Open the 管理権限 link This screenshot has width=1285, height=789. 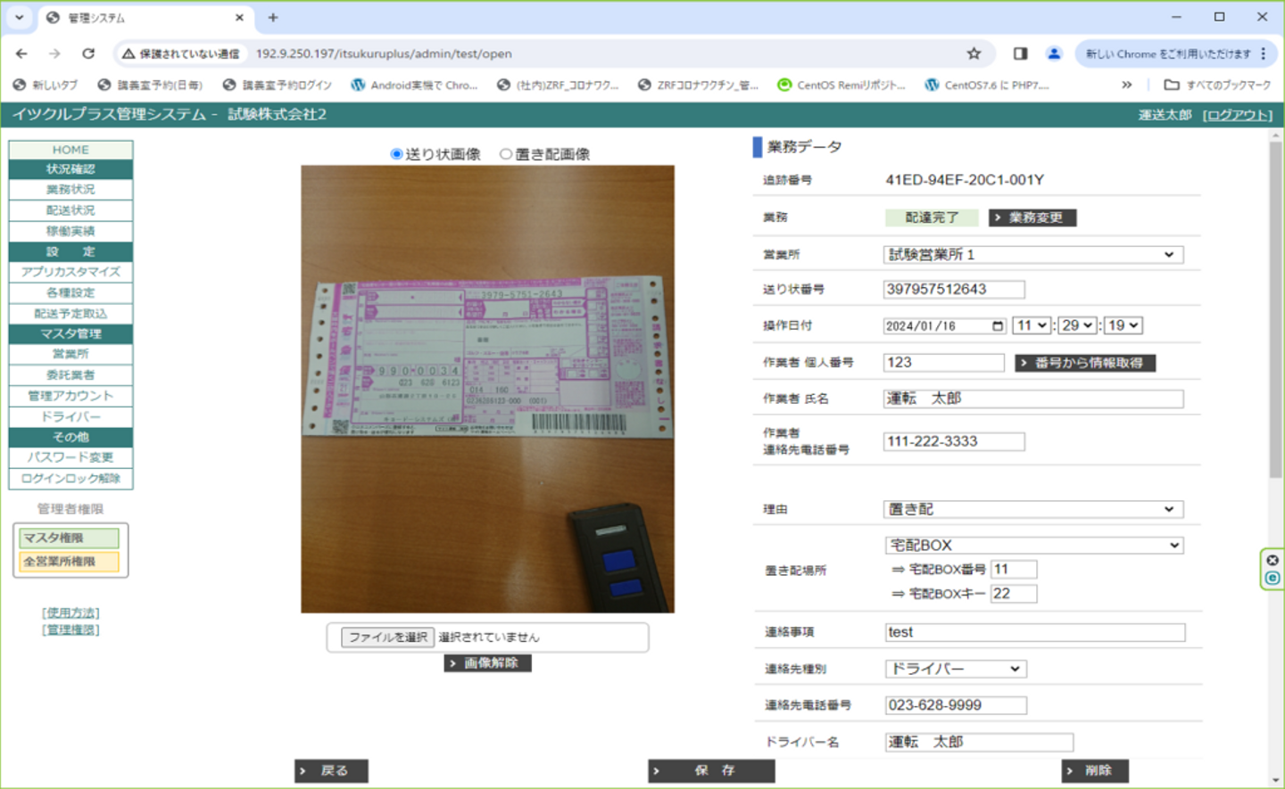point(70,629)
